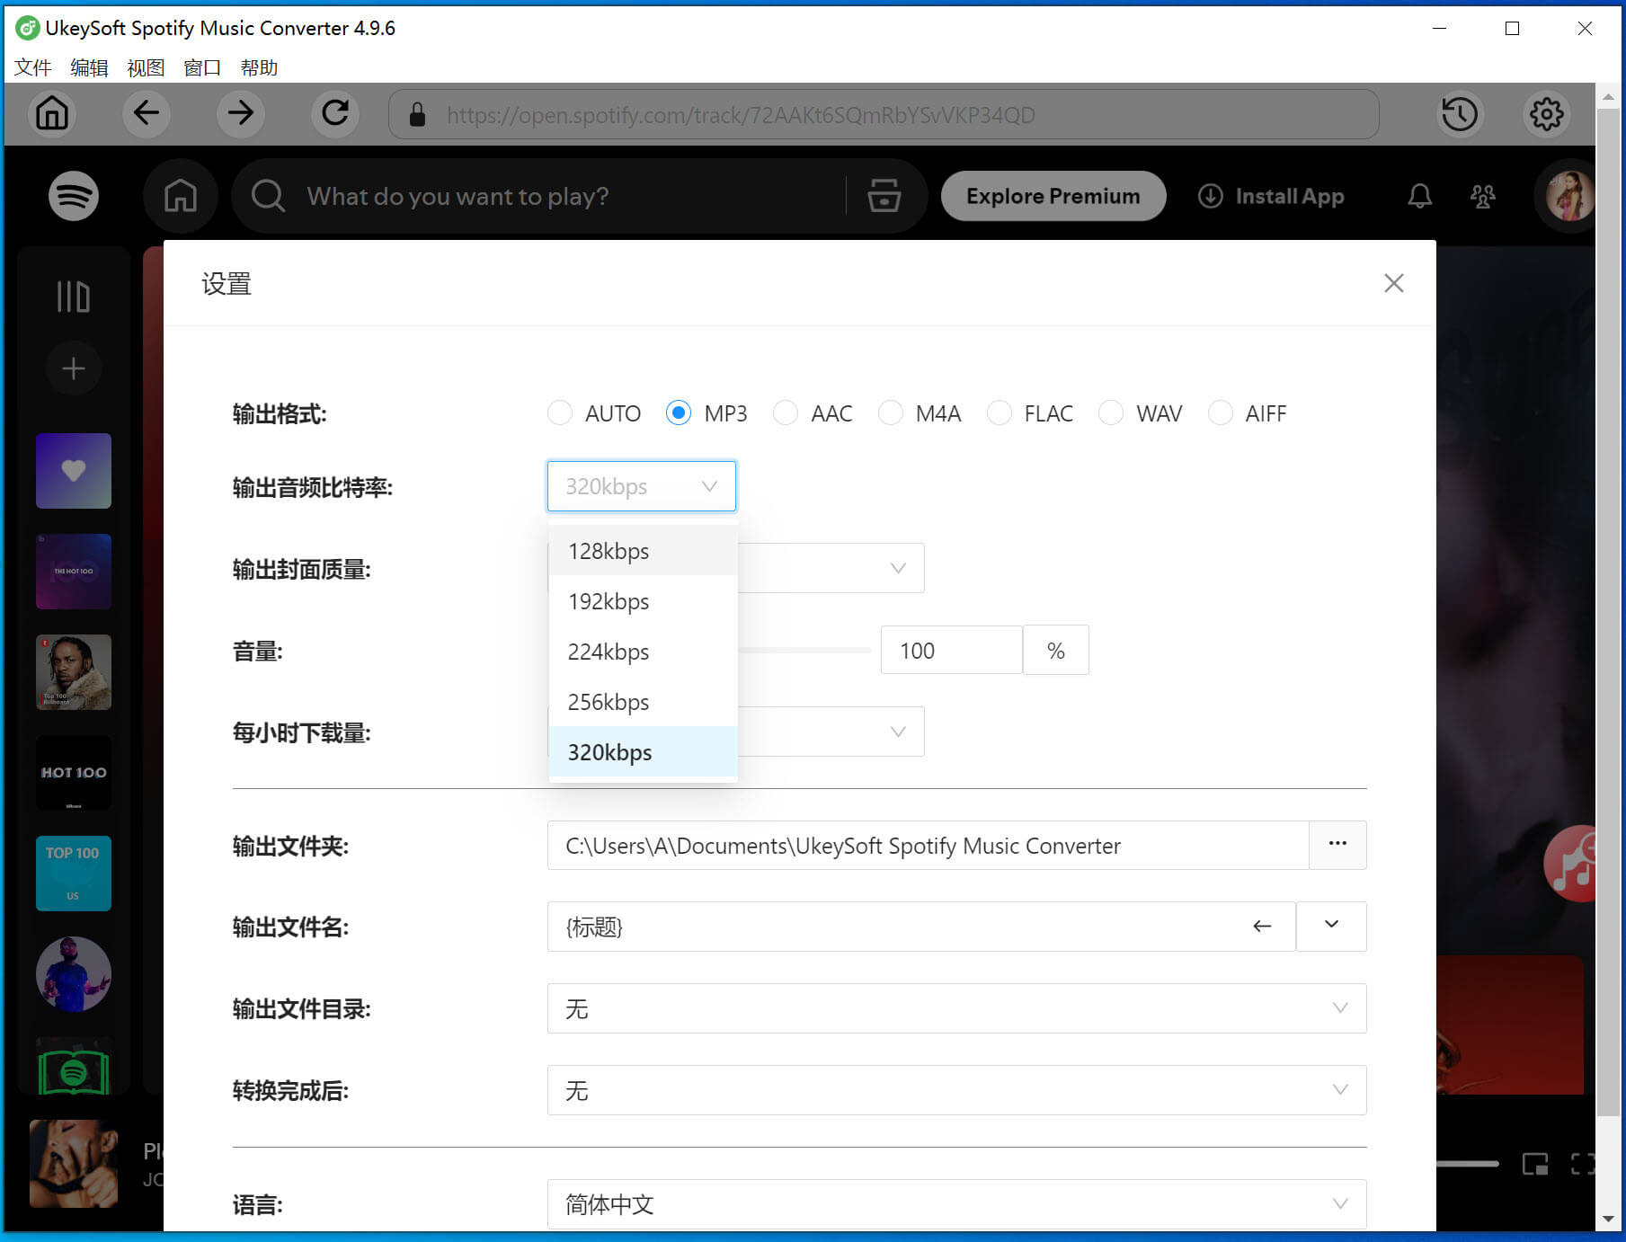Open the notifications bell
This screenshot has width=1626, height=1242.
pos(1420,196)
